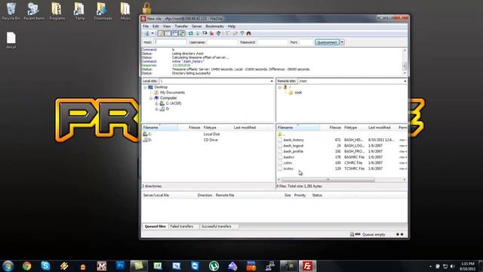Expand the C: (ACER) drive node
The image size is (483, 272).
156,104
